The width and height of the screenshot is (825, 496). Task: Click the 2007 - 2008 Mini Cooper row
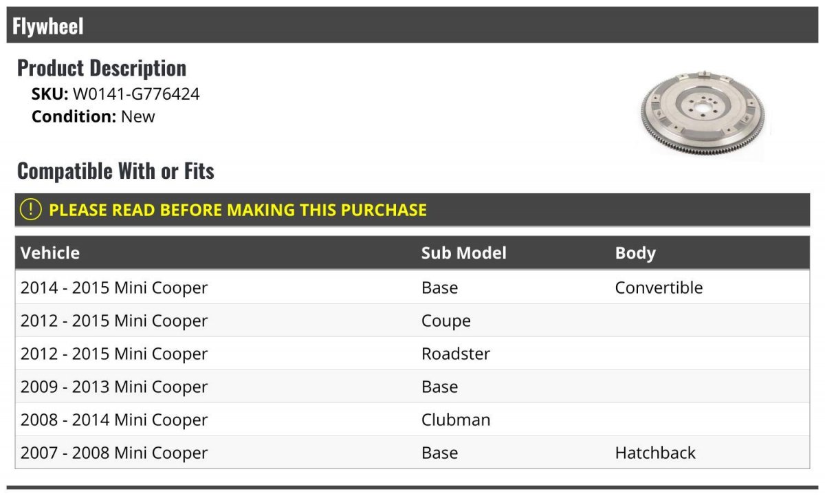coord(114,453)
